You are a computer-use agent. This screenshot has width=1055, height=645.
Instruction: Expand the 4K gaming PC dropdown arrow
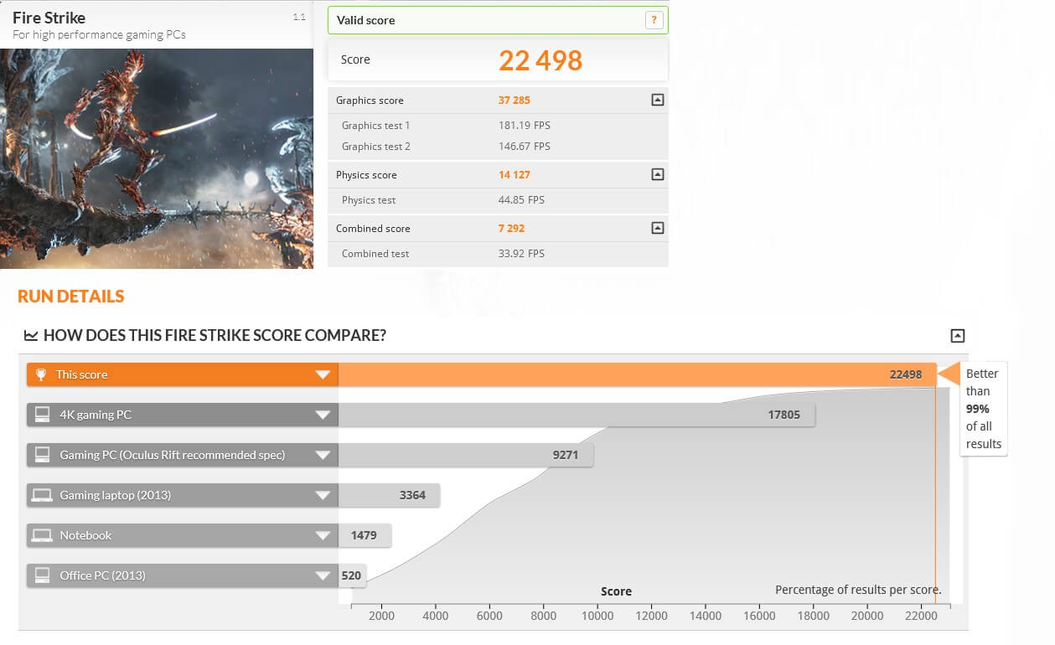323,415
